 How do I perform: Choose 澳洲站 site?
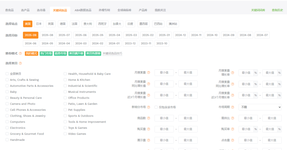click(173, 24)
